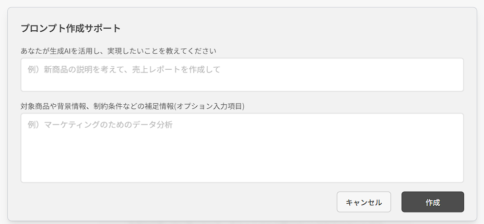The image size is (484, 224).
Task: Click the dark 作成 button
Action: [x=432, y=202]
